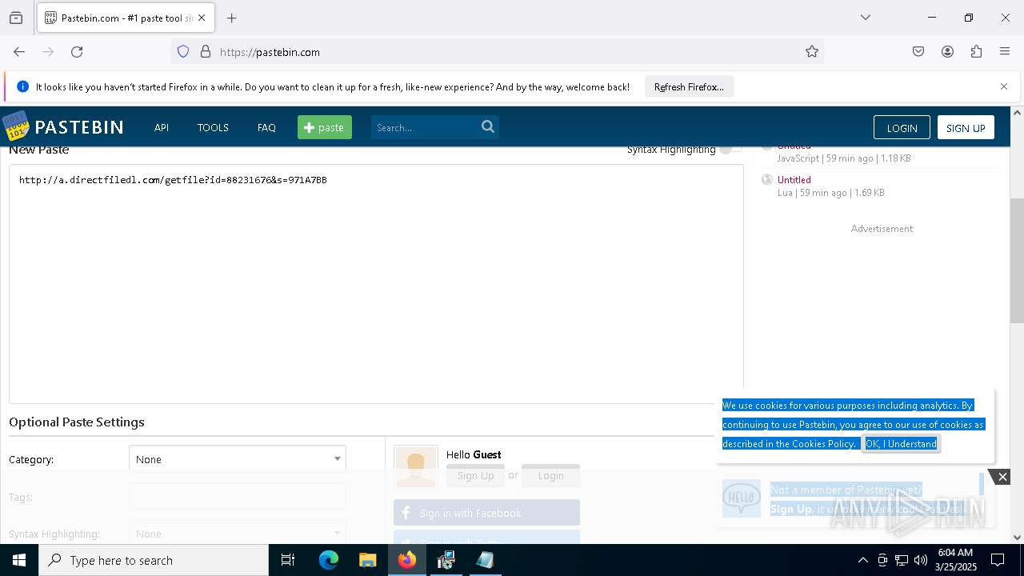
Task: Accept cookies with OK, I Understand
Action: [901, 444]
